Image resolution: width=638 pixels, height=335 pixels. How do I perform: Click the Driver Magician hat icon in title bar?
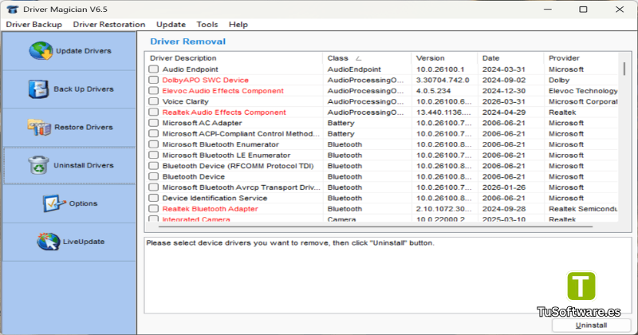coord(13,10)
